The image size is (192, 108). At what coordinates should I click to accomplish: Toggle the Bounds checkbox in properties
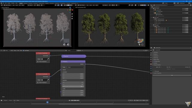click(155, 71)
